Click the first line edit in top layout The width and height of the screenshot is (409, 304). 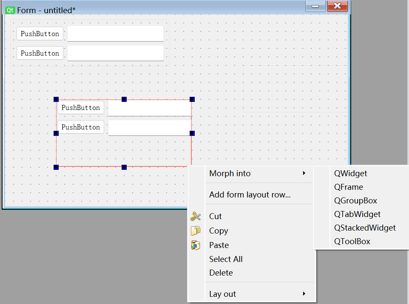pos(116,34)
